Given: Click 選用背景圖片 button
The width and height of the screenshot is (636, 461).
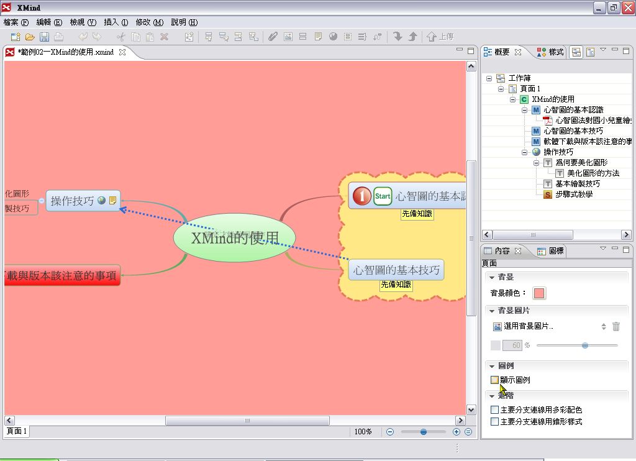Looking at the screenshot, I should click(523, 326).
